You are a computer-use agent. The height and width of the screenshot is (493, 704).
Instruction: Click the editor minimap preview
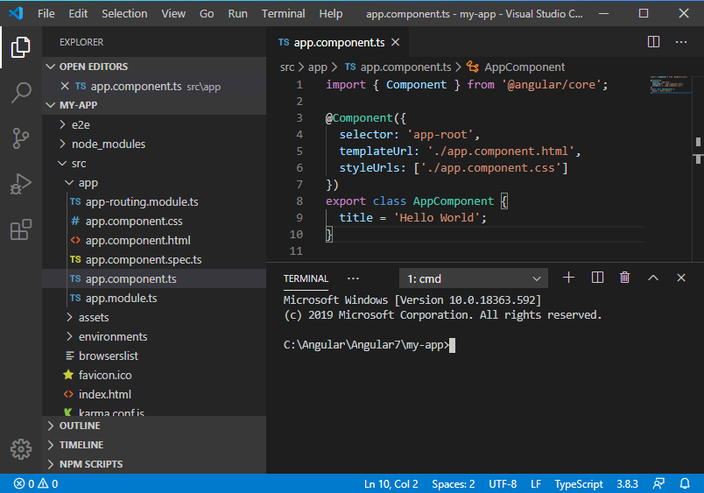[671, 84]
